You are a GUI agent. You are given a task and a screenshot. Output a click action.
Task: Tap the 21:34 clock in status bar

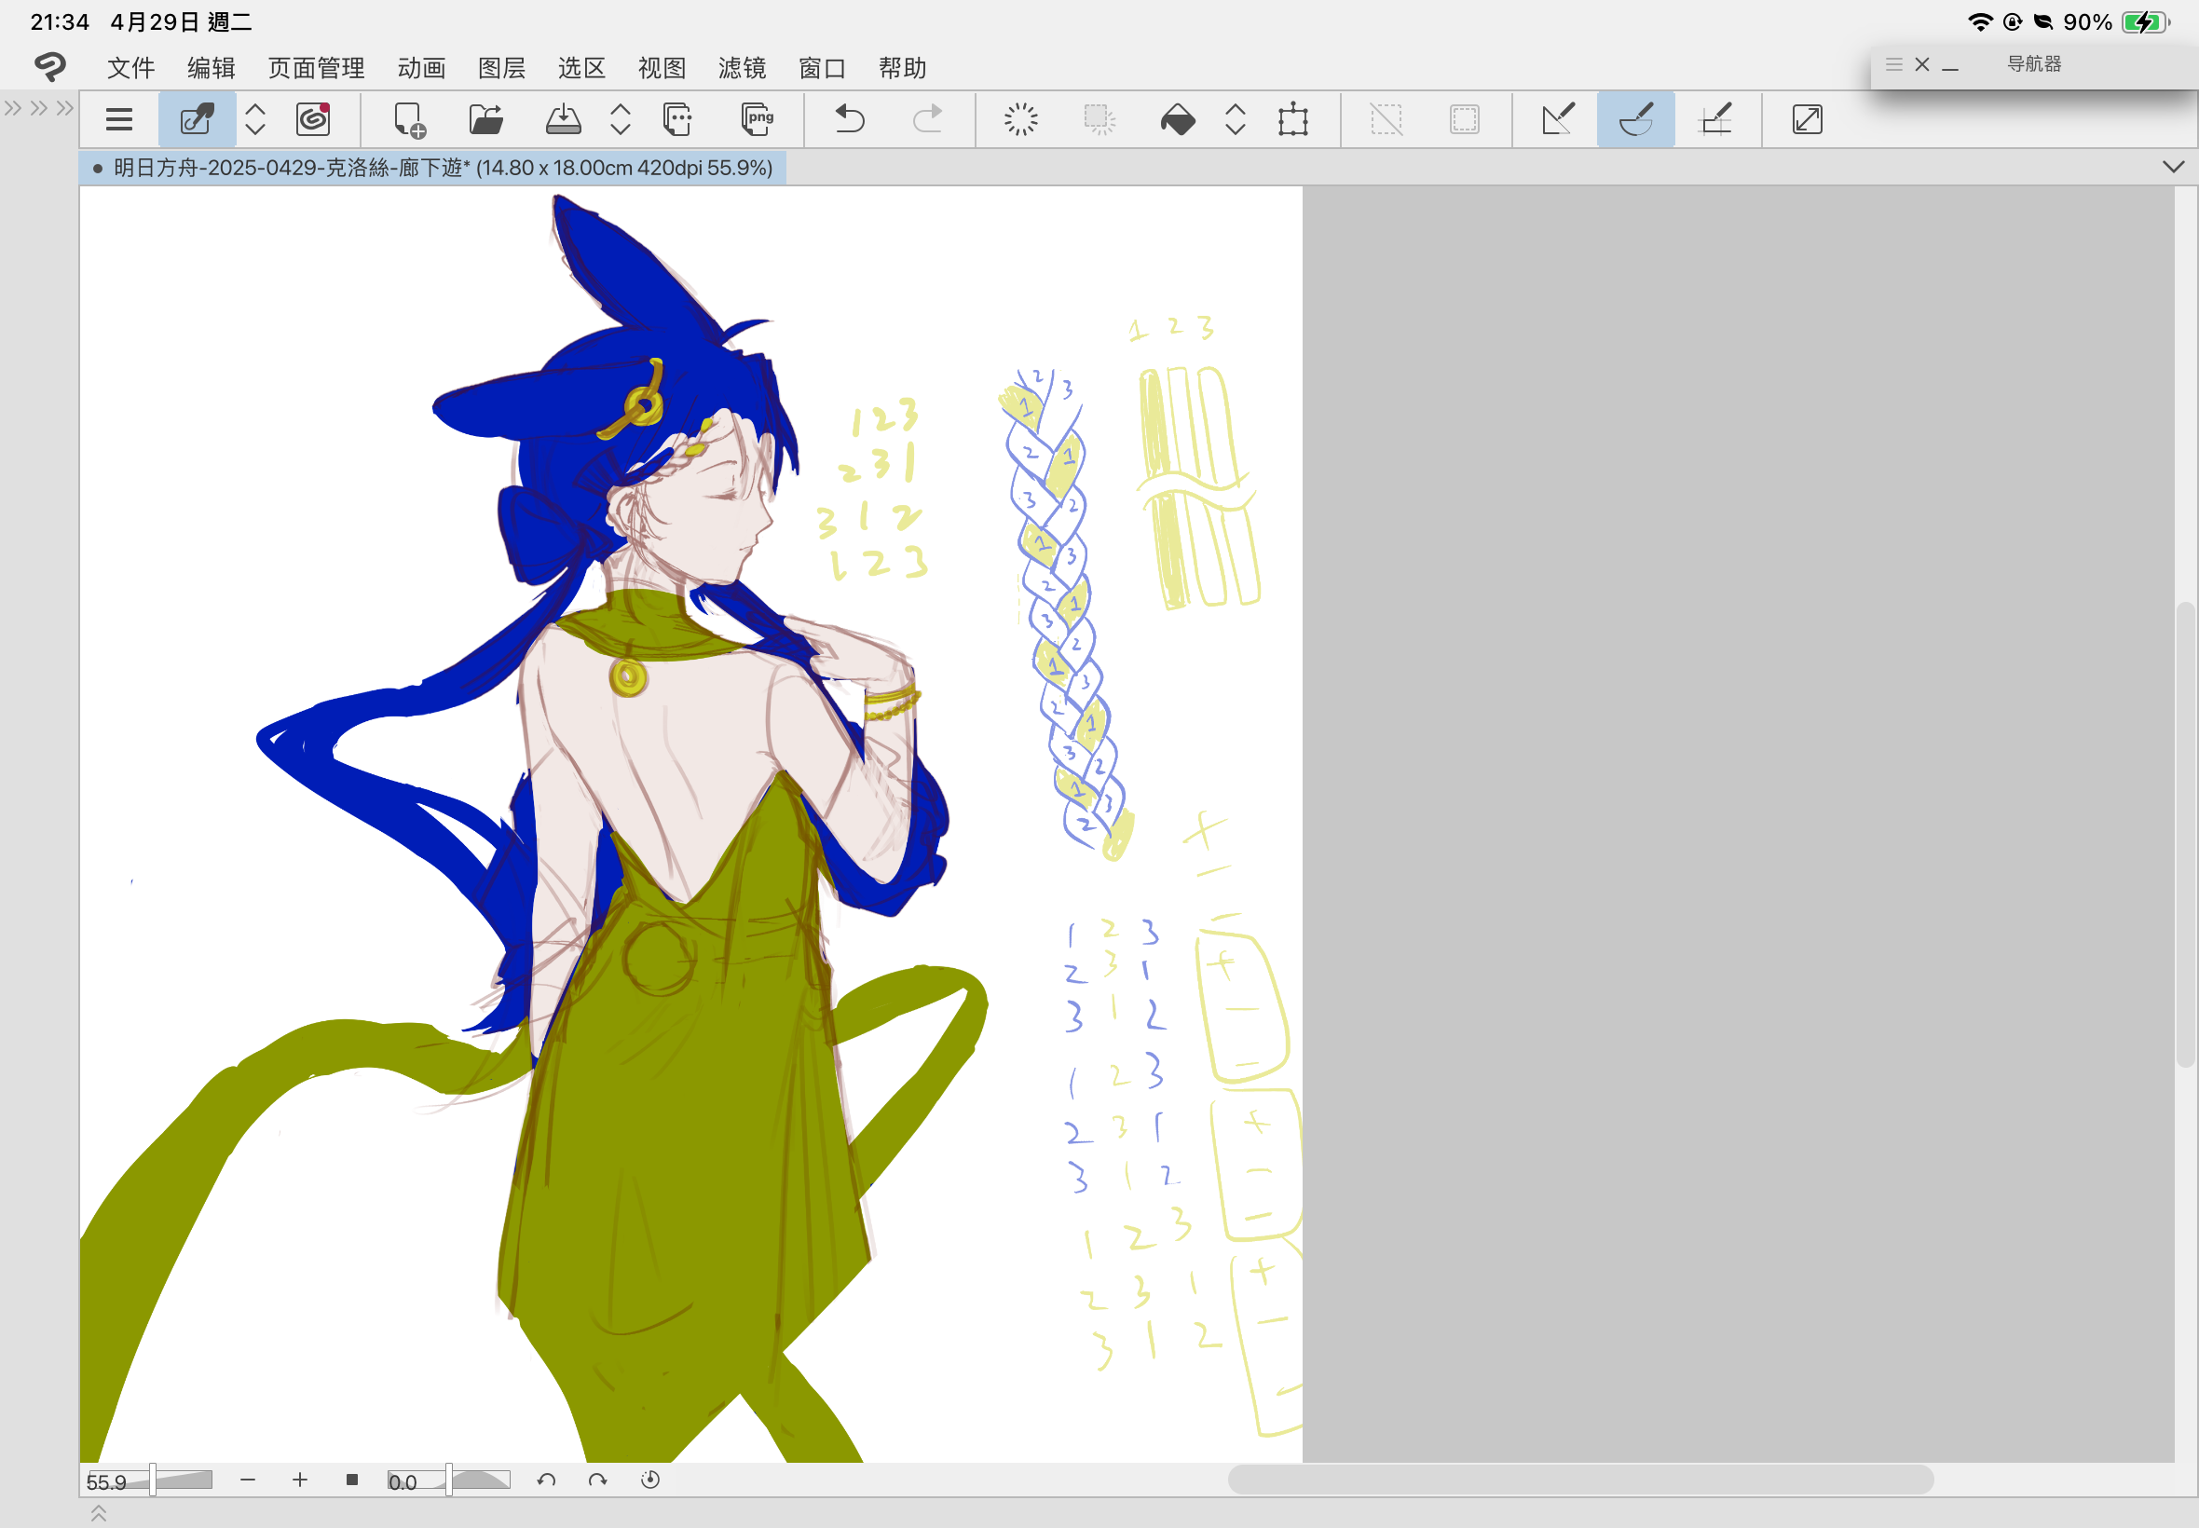tap(60, 22)
